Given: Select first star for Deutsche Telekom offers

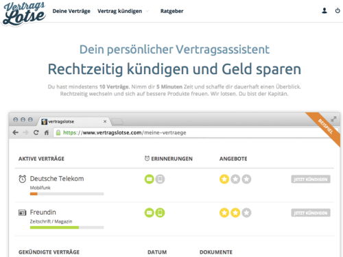Looking at the screenshot, I should 224,179.
